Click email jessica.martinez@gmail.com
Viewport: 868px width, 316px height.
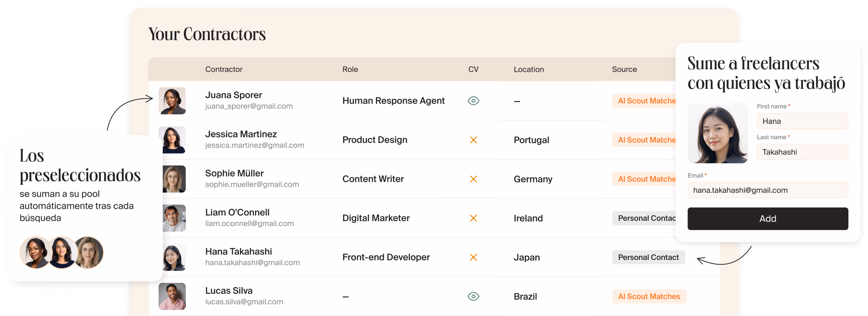[255, 146]
